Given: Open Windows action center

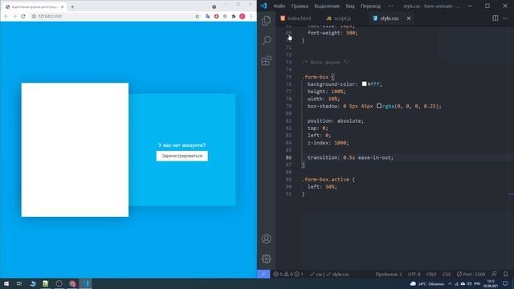Looking at the screenshot, I should point(505,283).
